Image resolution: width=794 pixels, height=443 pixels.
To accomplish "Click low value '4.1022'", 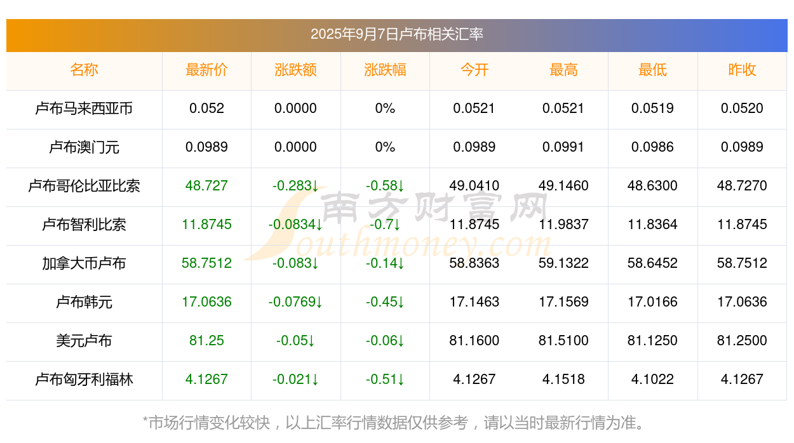I will [653, 380].
